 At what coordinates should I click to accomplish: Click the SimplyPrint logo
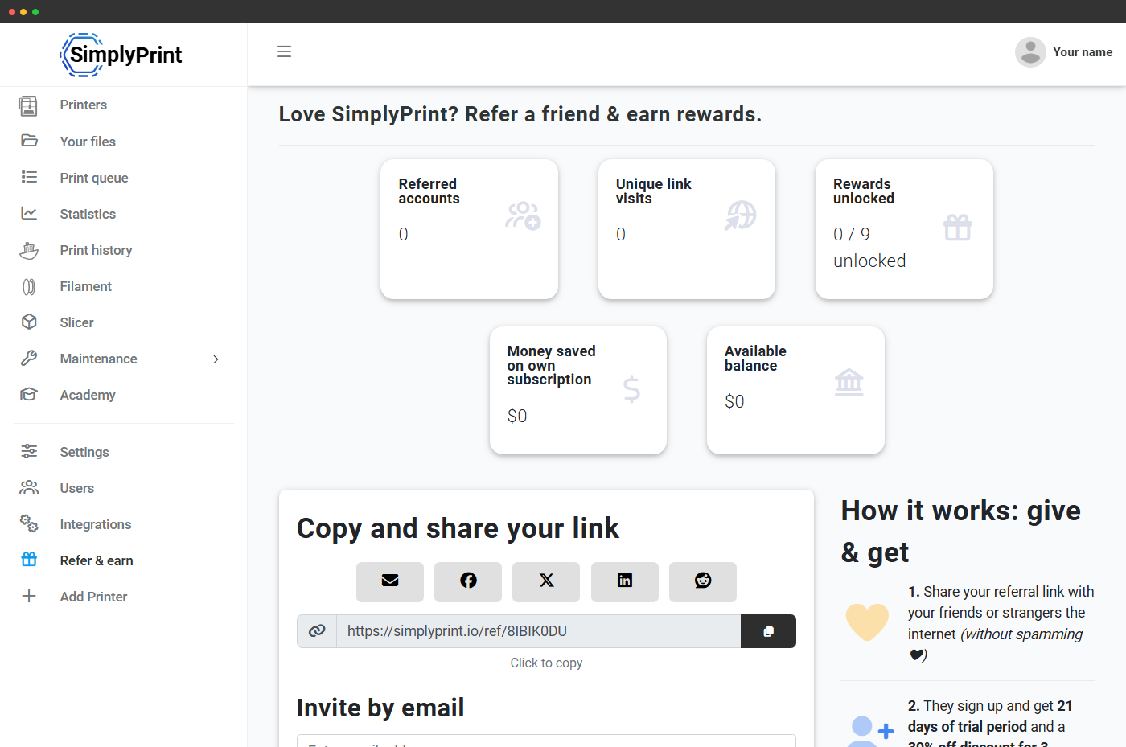(x=121, y=55)
